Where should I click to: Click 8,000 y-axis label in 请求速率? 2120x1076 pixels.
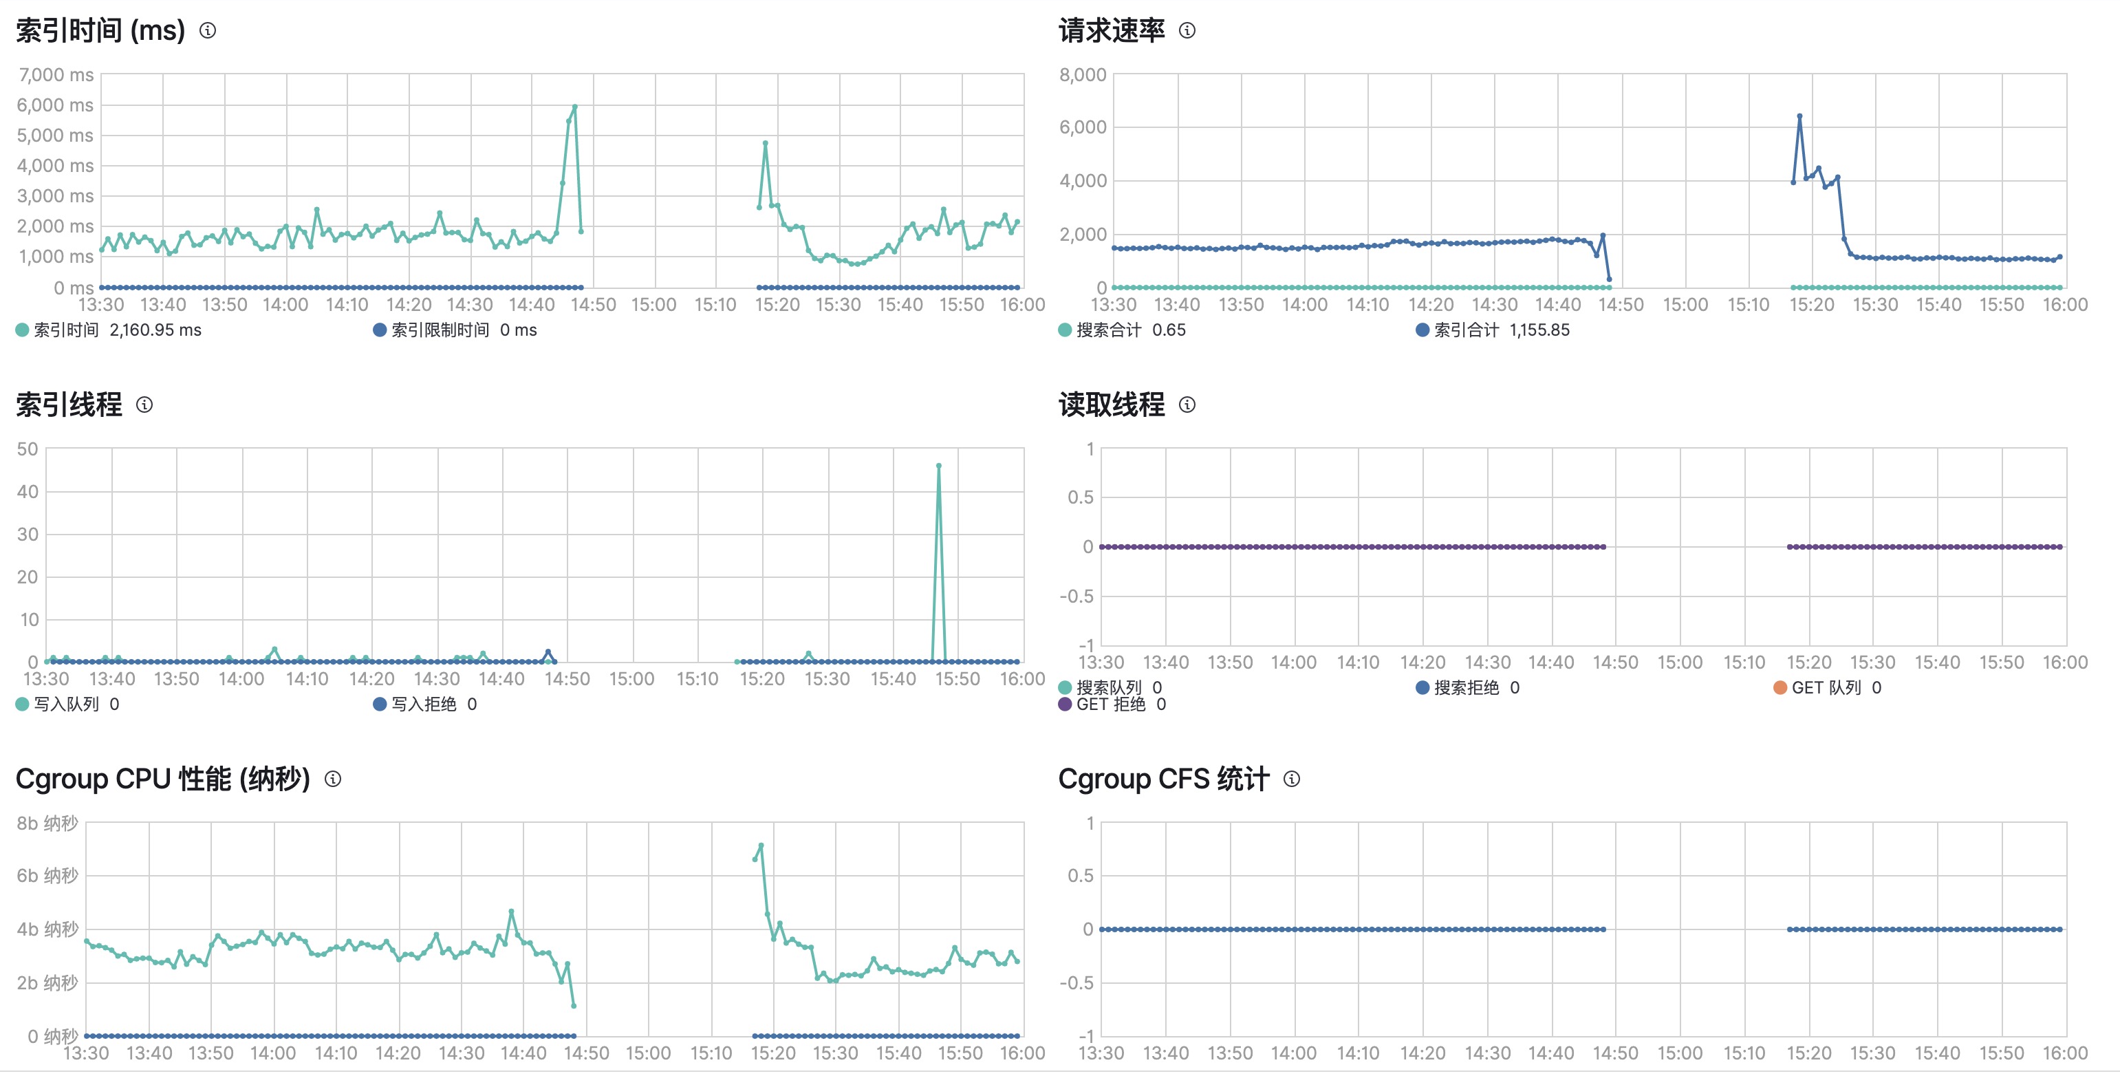click(1083, 75)
